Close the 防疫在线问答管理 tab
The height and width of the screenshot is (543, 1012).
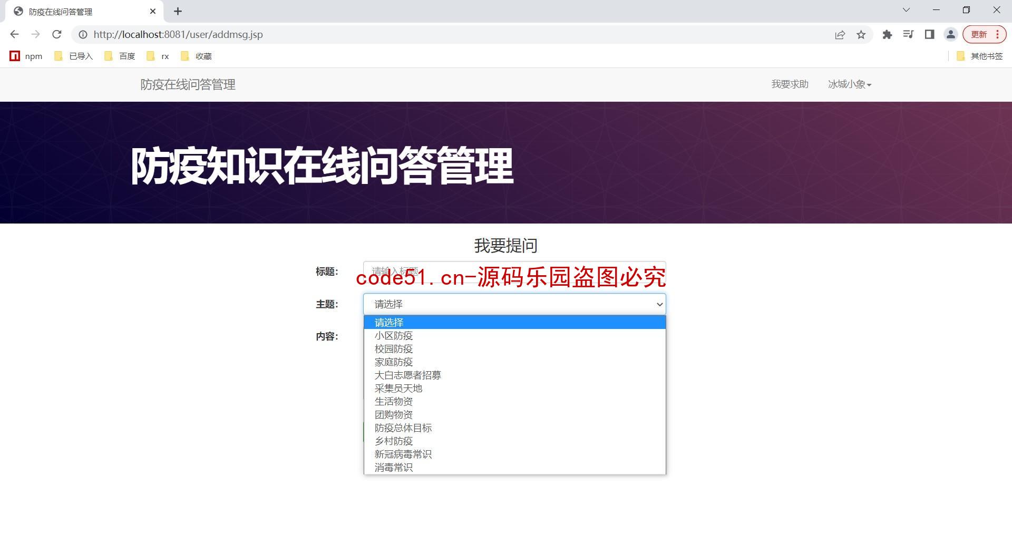pyautogui.click(x=153, y=11)
